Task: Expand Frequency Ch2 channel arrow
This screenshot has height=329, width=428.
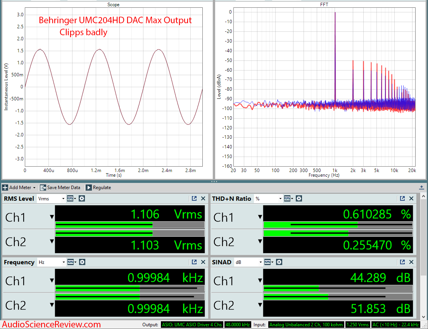Action: tap(52, 305)
